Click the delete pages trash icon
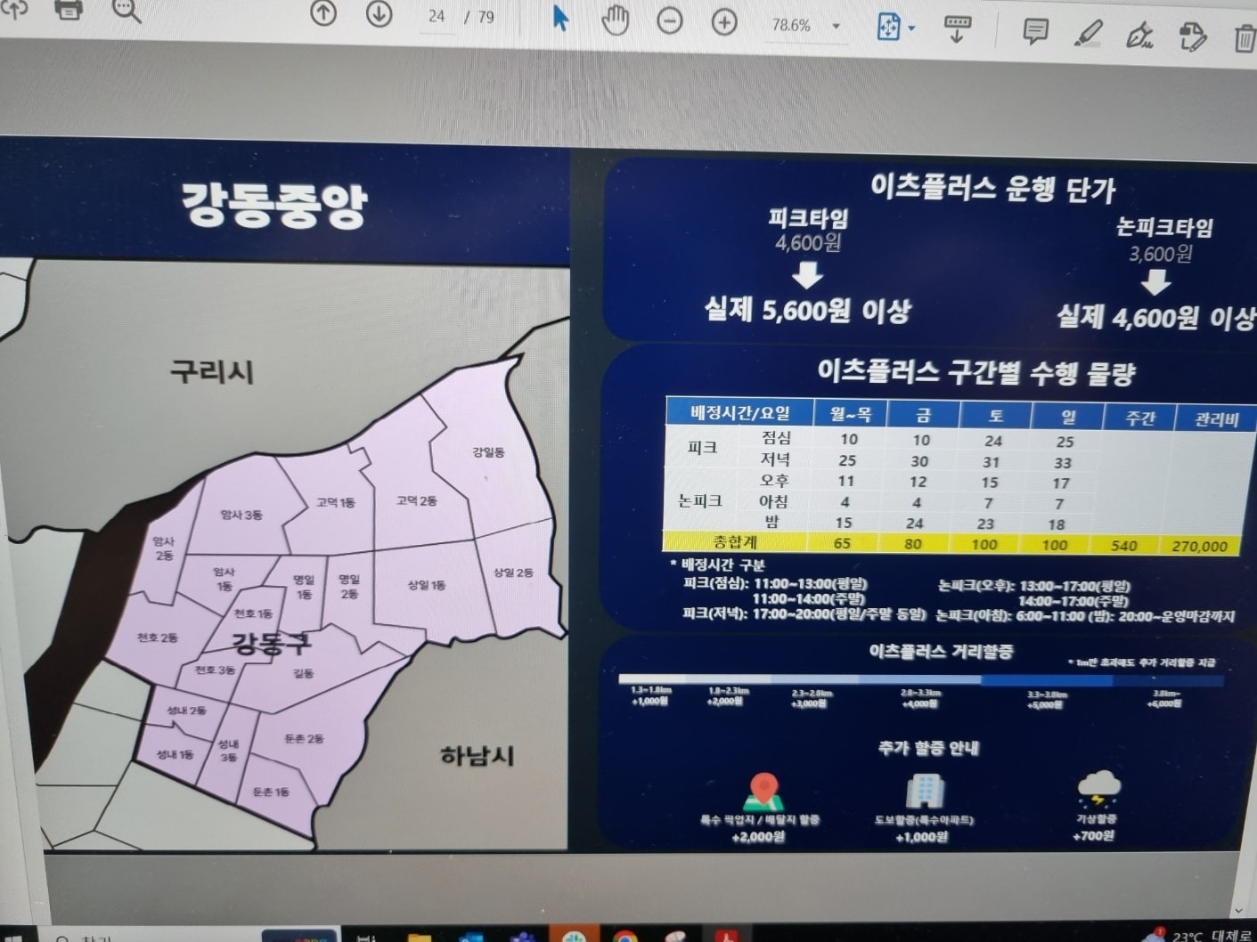Image resolution: width=1257 pixels, height=942 pixels. (1245, 29)
